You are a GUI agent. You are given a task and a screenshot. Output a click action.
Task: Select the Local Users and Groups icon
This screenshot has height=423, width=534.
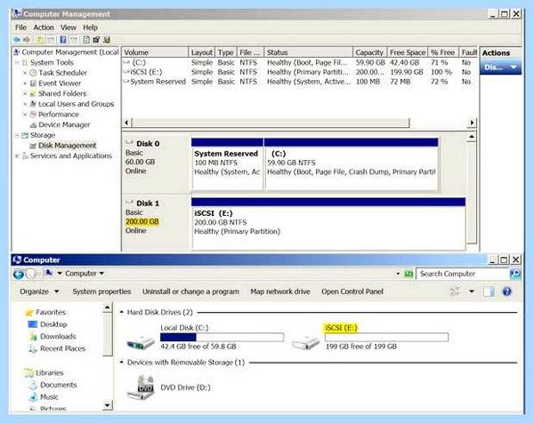[x=33, y=104]
